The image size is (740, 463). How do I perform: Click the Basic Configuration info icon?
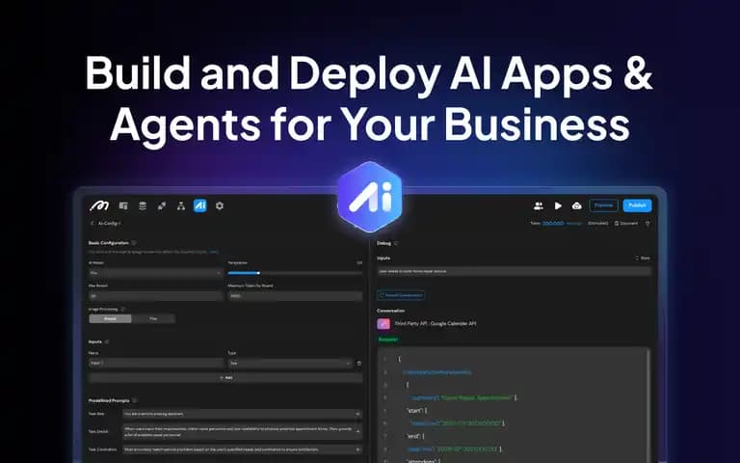coord(134,243)
